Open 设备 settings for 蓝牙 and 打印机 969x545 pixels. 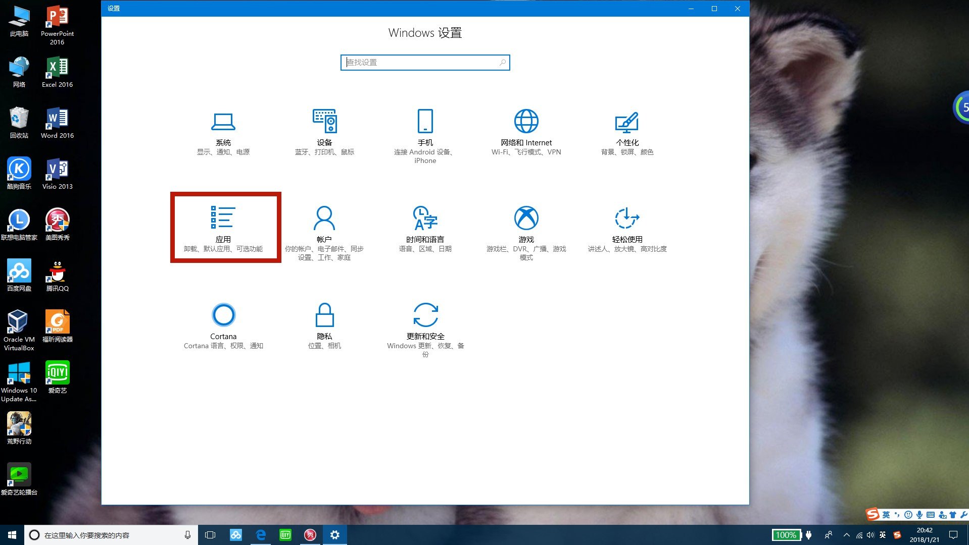coord(324,132)
